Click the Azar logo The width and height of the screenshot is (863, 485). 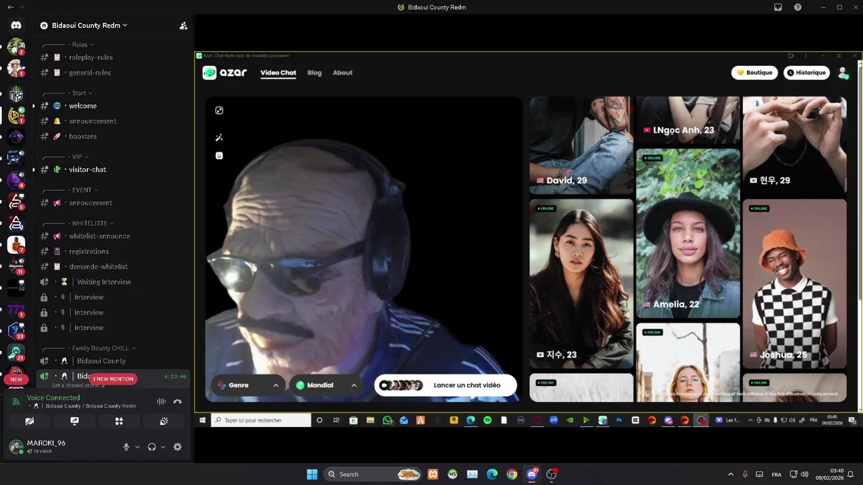point(225,73)
